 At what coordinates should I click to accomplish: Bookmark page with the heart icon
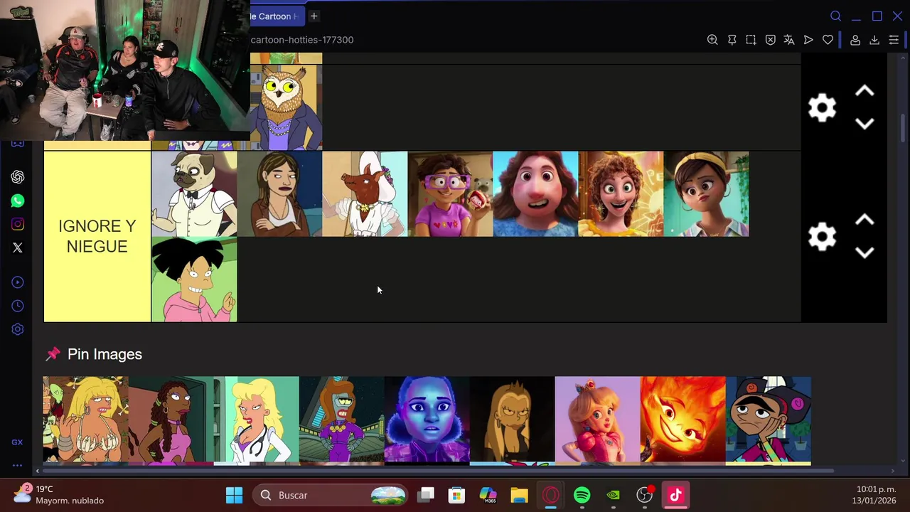(x=828, y=40)
